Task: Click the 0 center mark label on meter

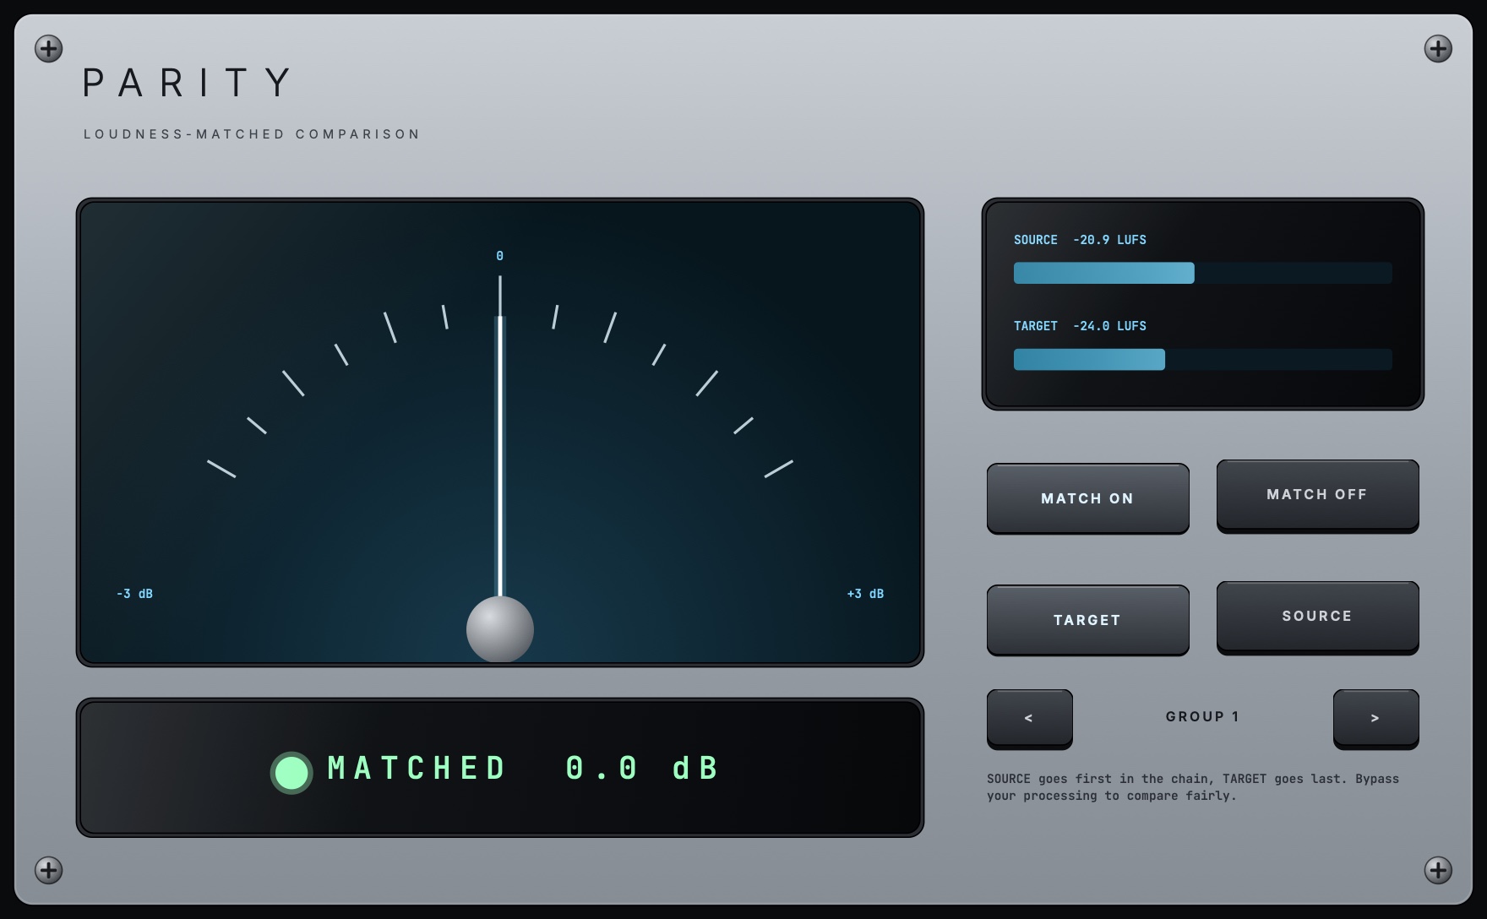Action: [x=499, y=256]
